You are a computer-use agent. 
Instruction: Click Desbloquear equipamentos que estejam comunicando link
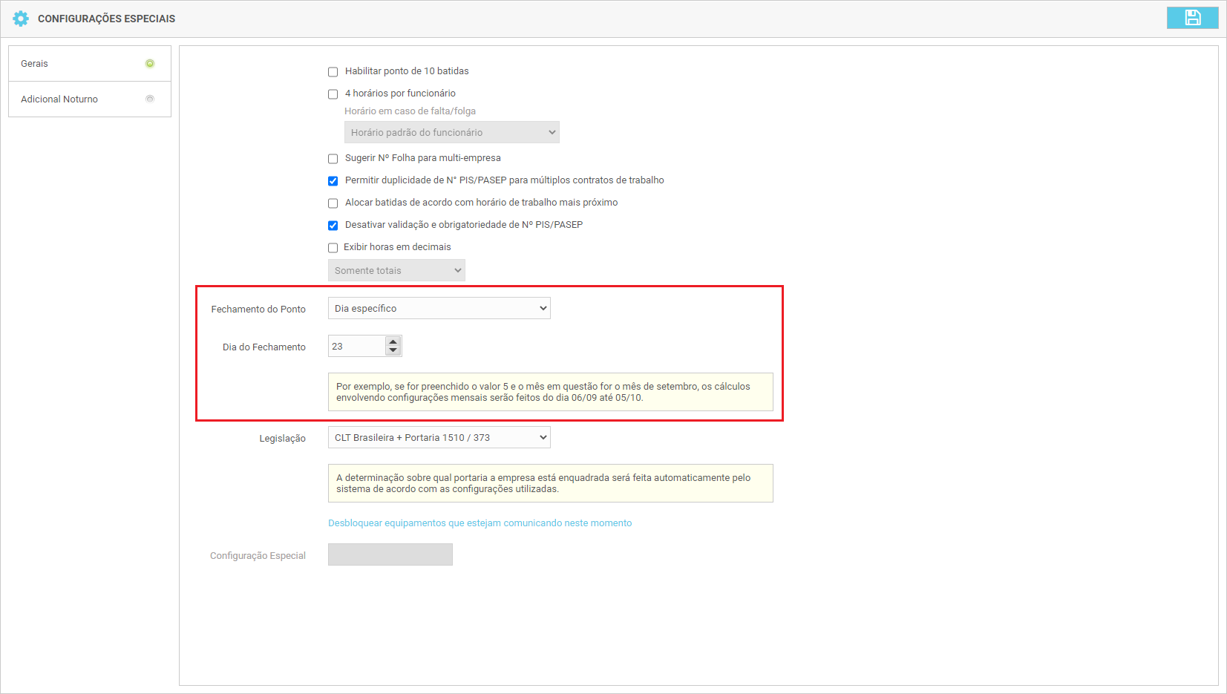480,523
